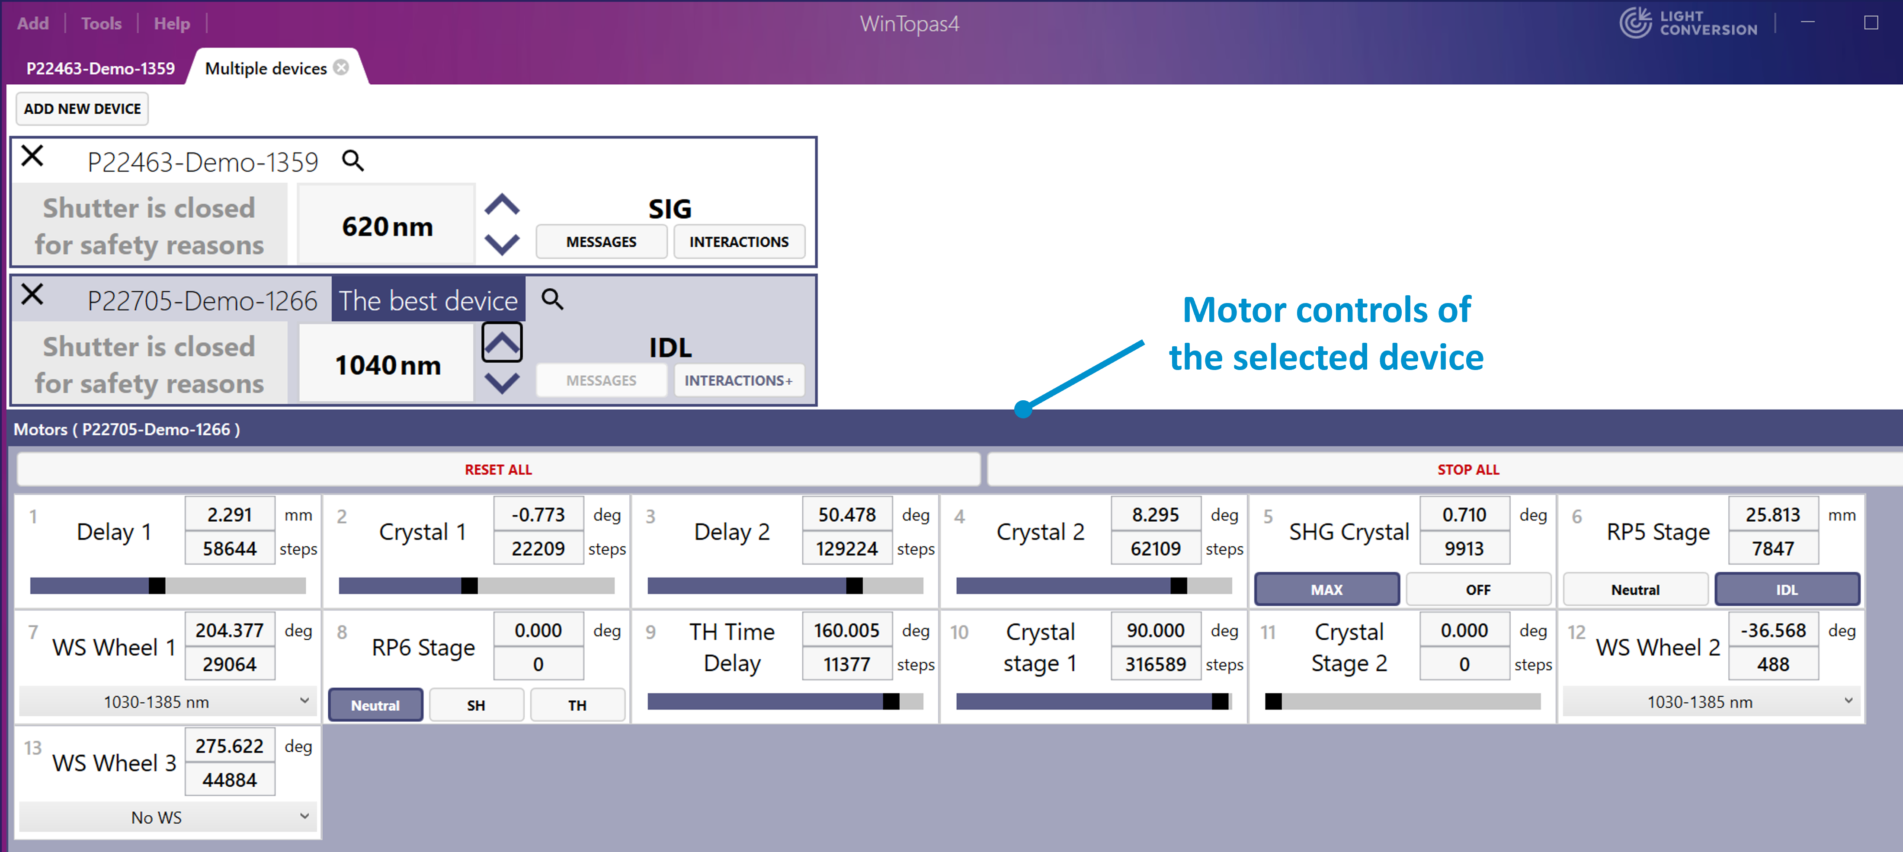Click Delay 2 steps field 129224
1903x852 pixels.
pyautogui.click(x=847, y=549)
